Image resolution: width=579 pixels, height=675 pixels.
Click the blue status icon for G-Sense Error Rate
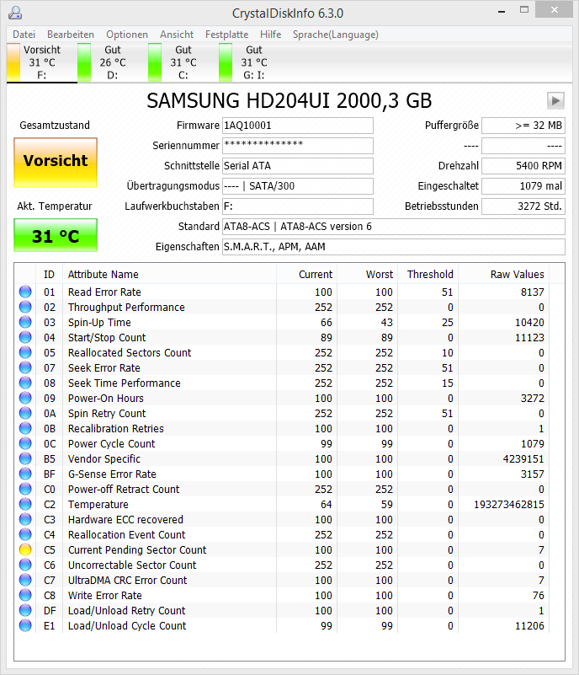click(x=25, y=474)
